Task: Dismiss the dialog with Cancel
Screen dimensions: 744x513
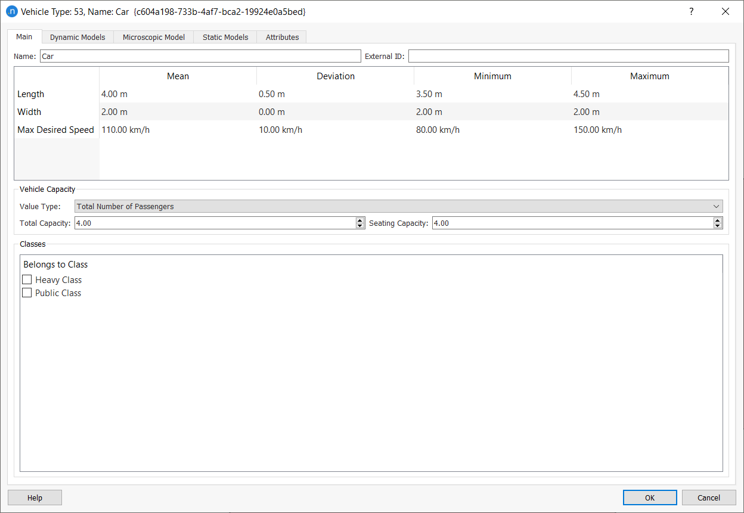Action: tap(708, 498)
